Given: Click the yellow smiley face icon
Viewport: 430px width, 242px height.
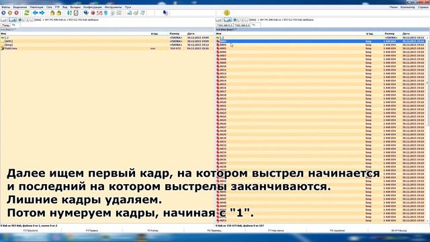Looking at the screenshot, I should (227, 13).
